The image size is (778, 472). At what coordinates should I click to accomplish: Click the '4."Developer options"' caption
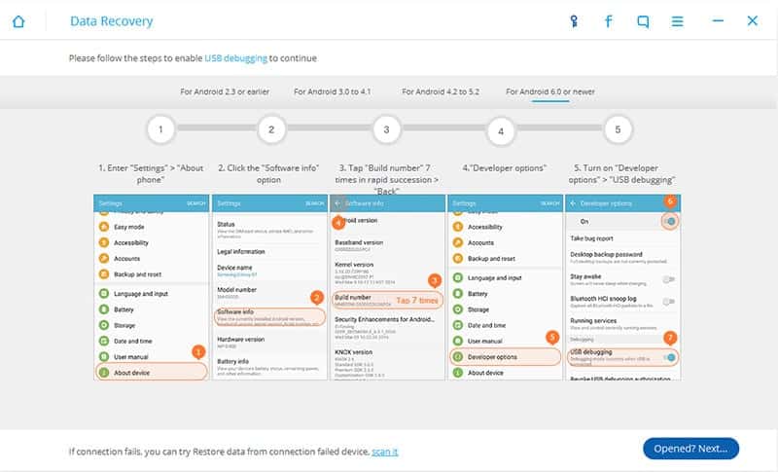(x=504, y=168)
